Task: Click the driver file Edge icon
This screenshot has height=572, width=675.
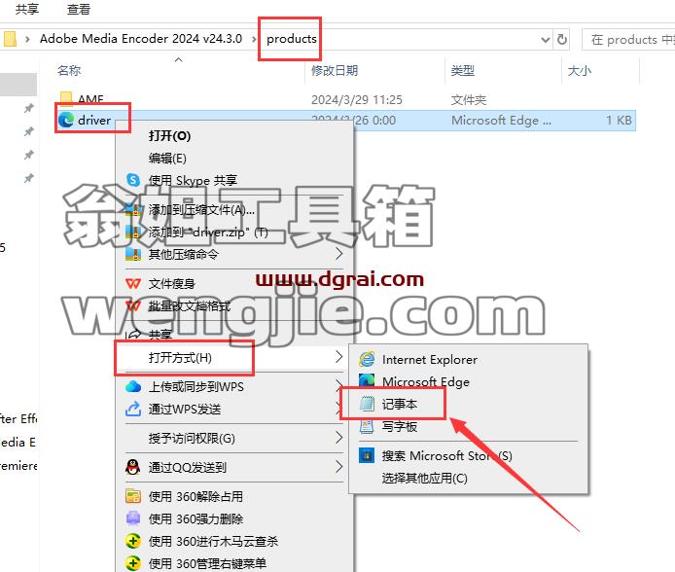Action: pyautogui.click(x=66, y=120)
